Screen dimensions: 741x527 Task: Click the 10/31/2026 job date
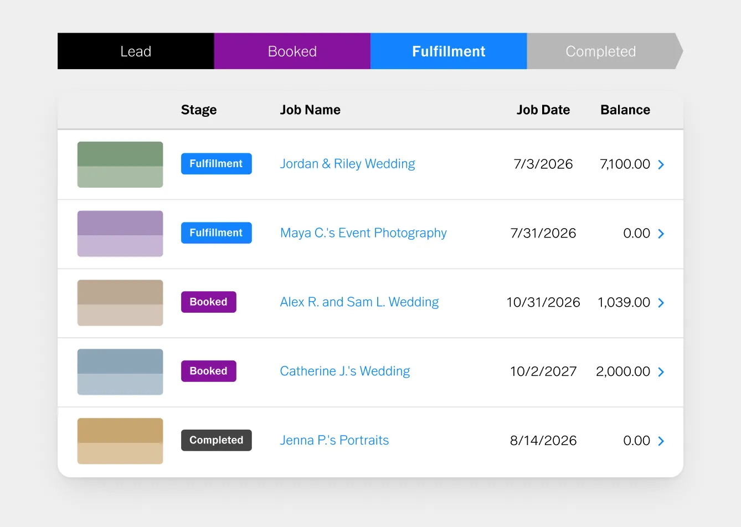tap(543, 303)
